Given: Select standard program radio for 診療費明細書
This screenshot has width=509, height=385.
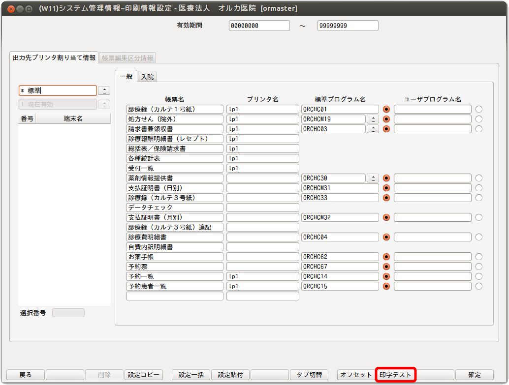Looking at the screenshot, I should 386,237.
